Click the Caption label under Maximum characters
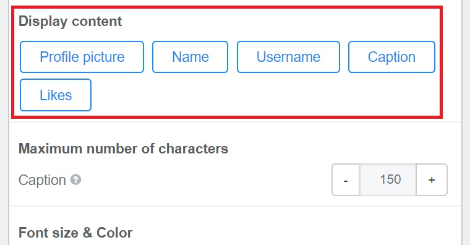This screenshot has height=245, width=470. (42, 180)
